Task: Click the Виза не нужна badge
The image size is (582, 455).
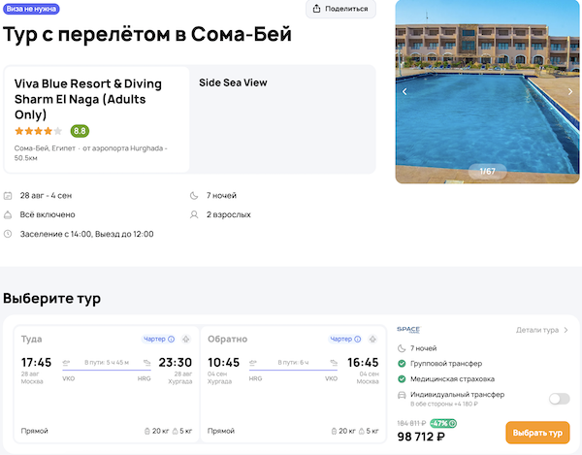Action: (x=31, y=9)
